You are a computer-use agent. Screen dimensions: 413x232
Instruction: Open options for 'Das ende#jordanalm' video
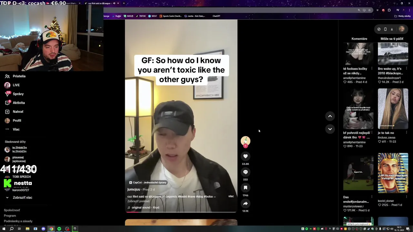372,197
